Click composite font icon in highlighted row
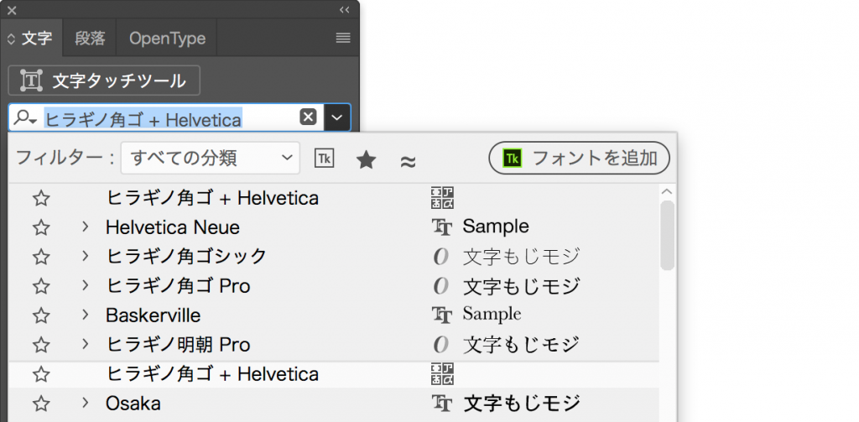Viewport: 859px width, 422px height. click(442, 374)
